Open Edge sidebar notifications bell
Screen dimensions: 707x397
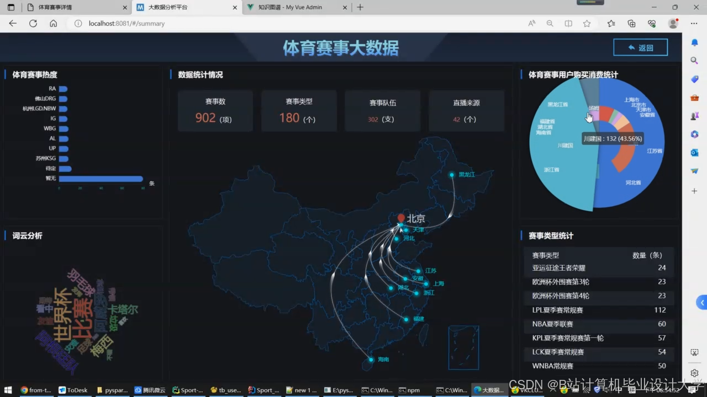point(695,42)
